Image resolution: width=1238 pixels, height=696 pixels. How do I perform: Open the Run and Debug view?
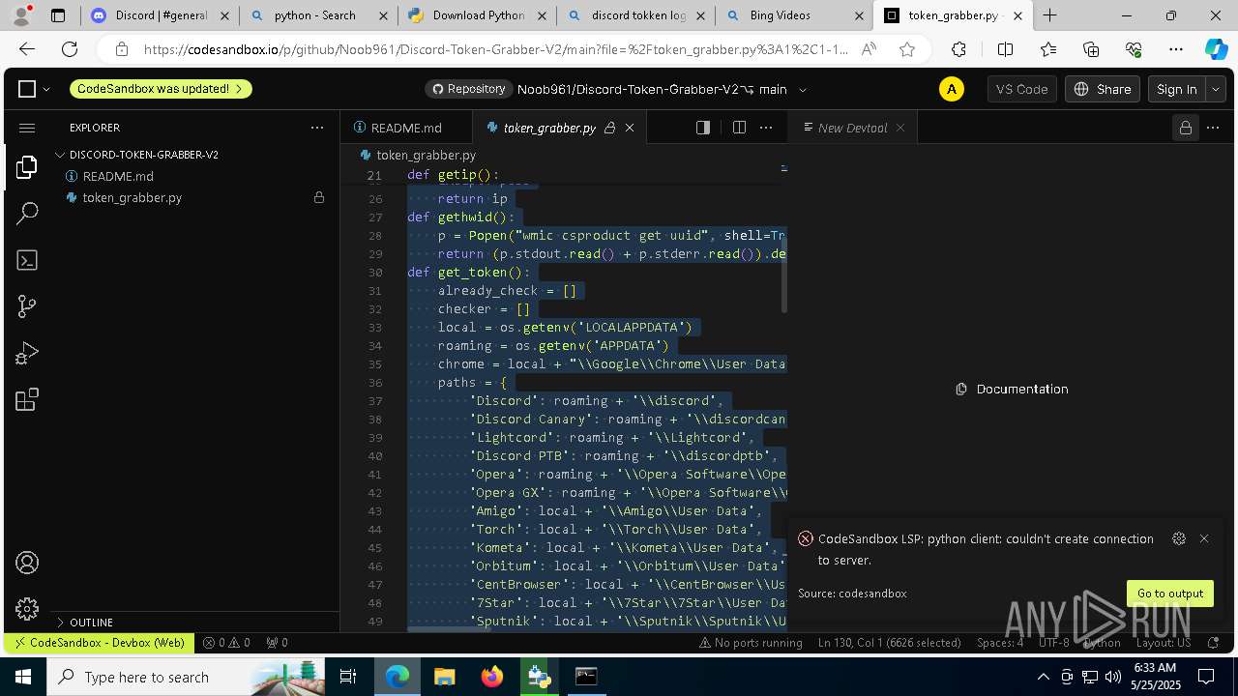[x=27, y=353]
